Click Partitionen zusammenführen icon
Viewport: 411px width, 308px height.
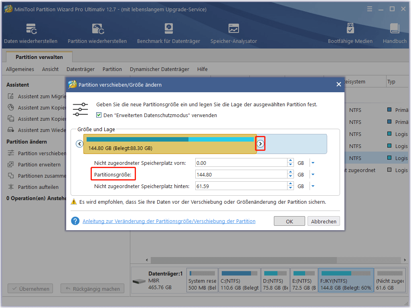11,175
